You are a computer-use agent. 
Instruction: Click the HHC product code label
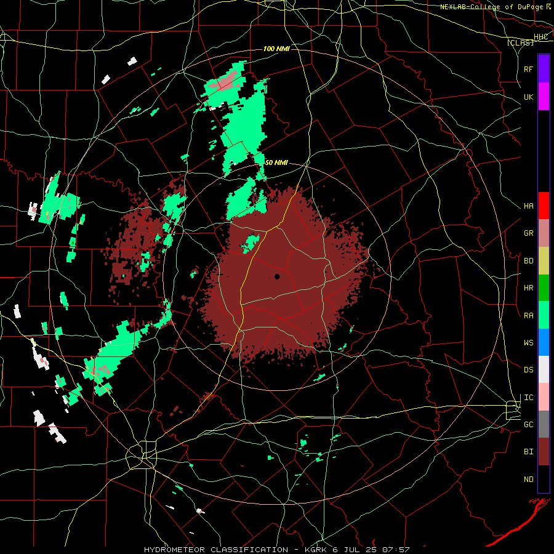point(541,37)
